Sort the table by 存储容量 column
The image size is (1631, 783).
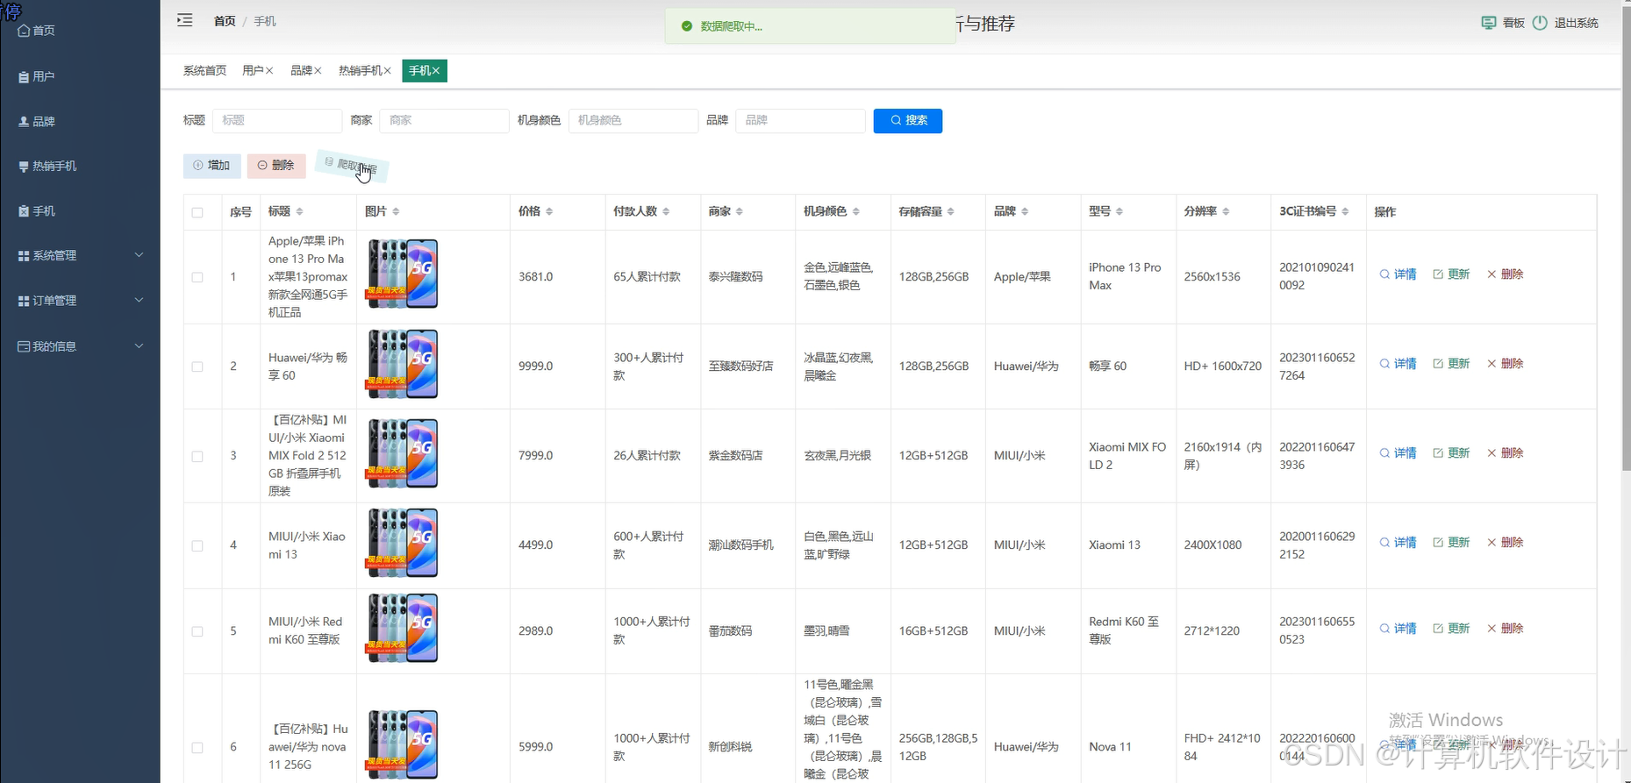(951, 211)
